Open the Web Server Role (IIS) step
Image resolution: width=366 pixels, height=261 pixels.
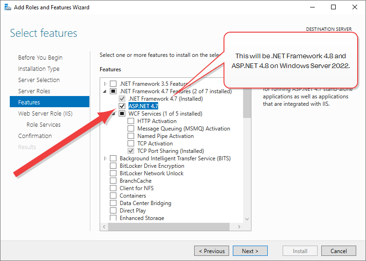click(45, 114)
